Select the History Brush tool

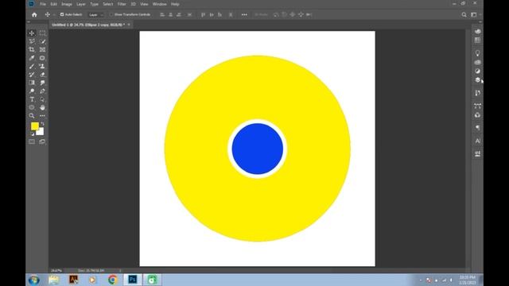32,75
